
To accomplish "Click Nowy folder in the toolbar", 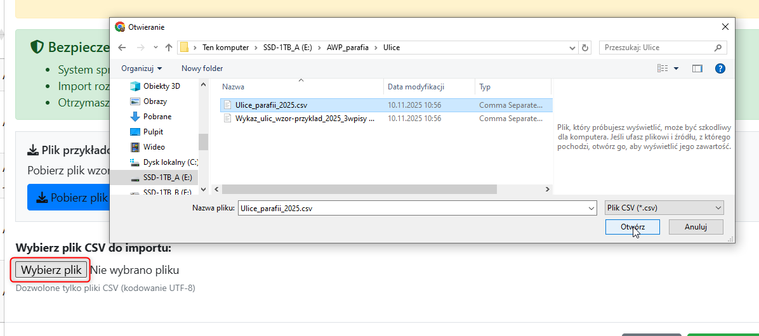I will [202, 68].
